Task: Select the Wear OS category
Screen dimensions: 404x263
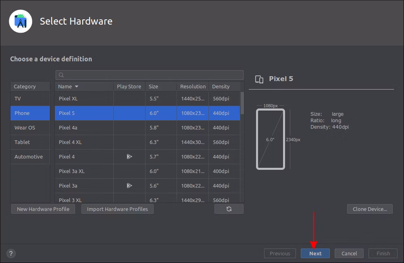Action: coord(30,127)
